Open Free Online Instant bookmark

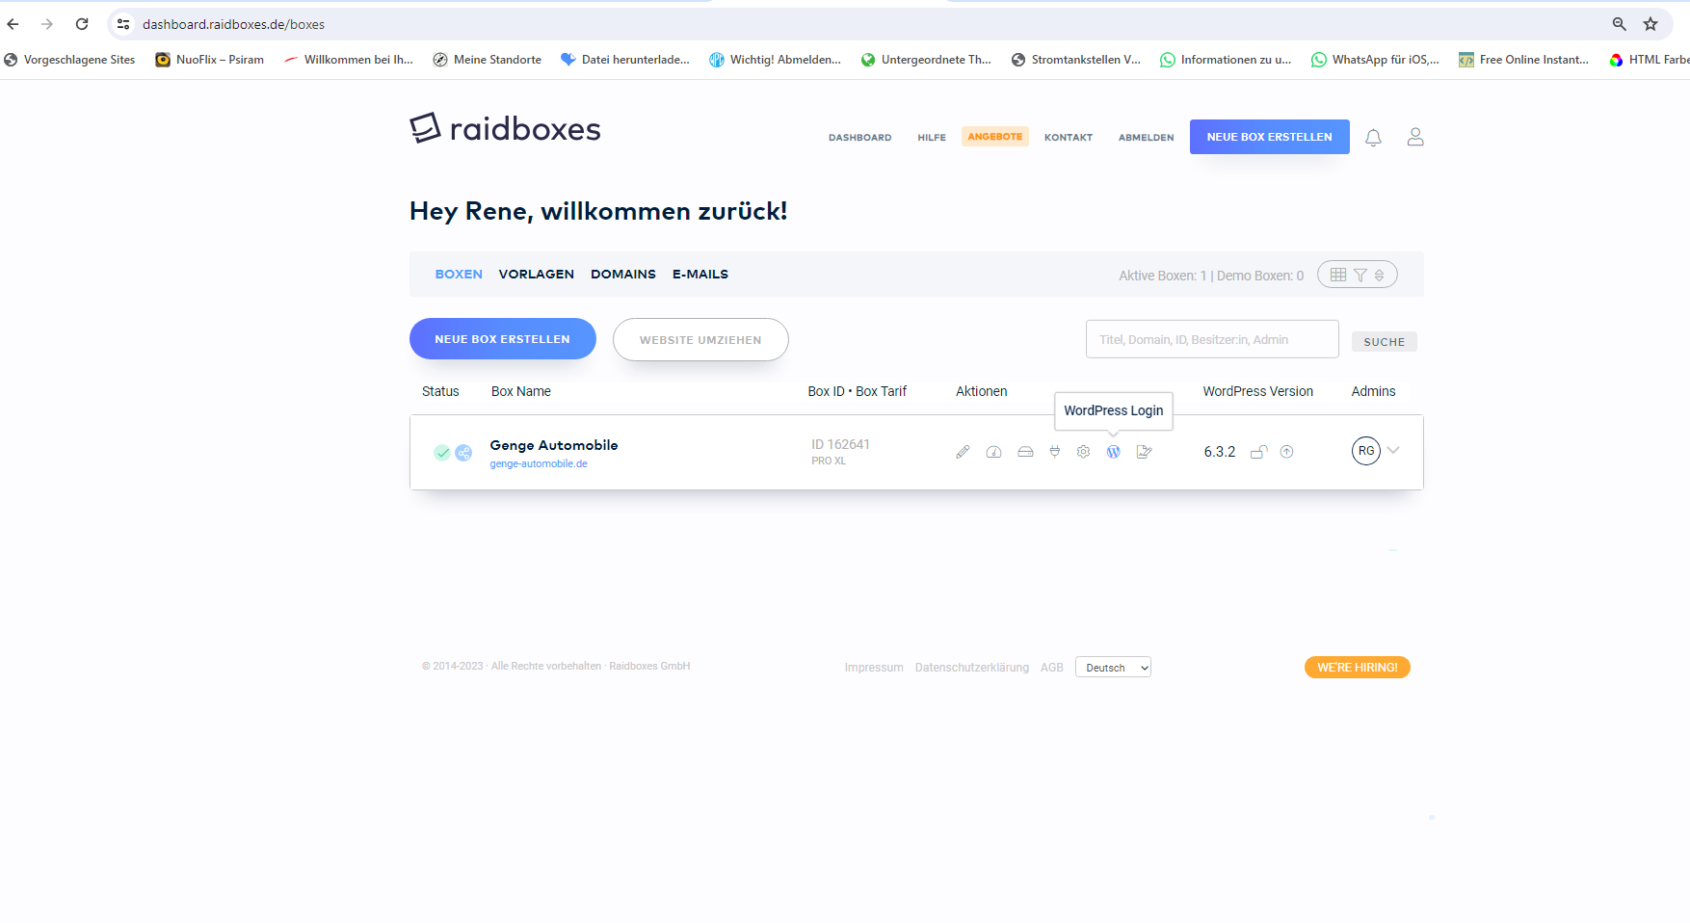(1524, 60)
